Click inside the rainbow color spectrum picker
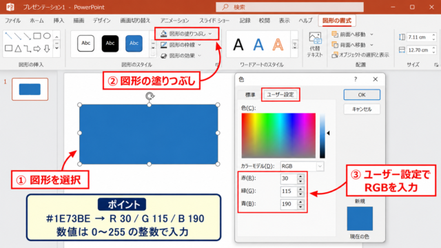The height and width of the screenshot is (248, 441). 278,136
